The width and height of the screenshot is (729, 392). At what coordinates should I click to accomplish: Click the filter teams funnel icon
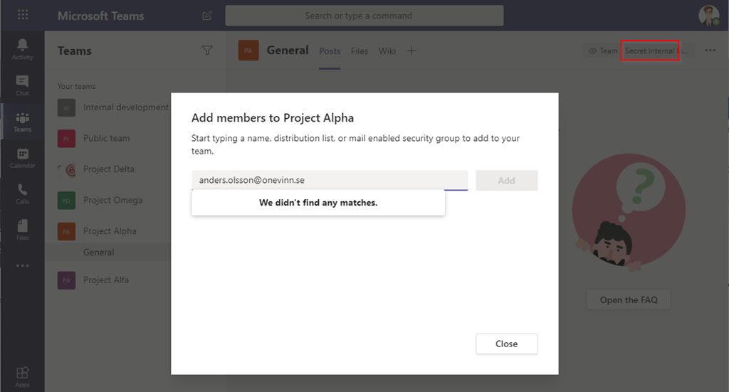pyautogui.click(x=207, y=51)
